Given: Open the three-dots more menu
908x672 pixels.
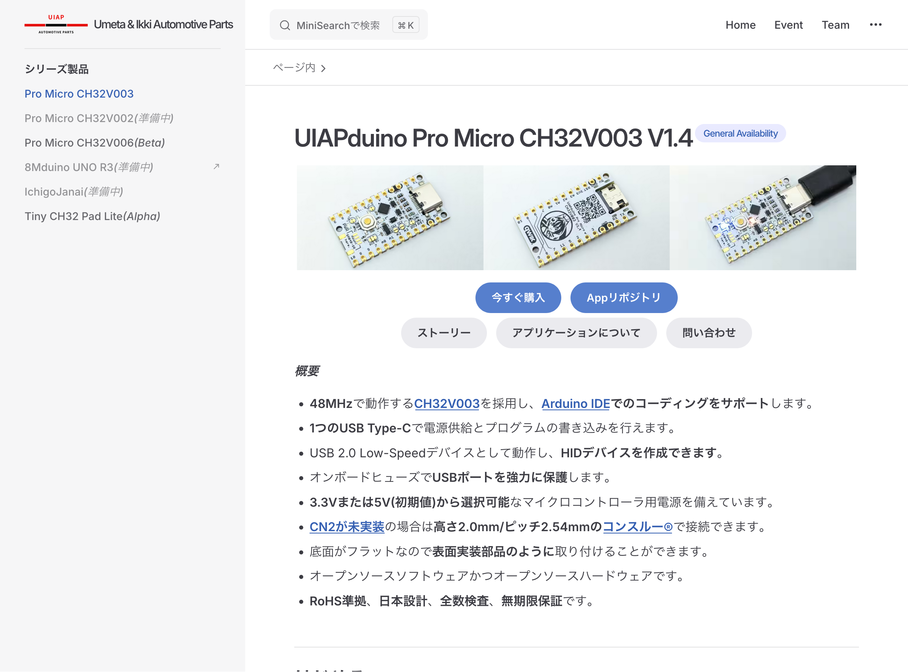Looking at the screenshot, I should pyautogui.click(x=875, y=25).
